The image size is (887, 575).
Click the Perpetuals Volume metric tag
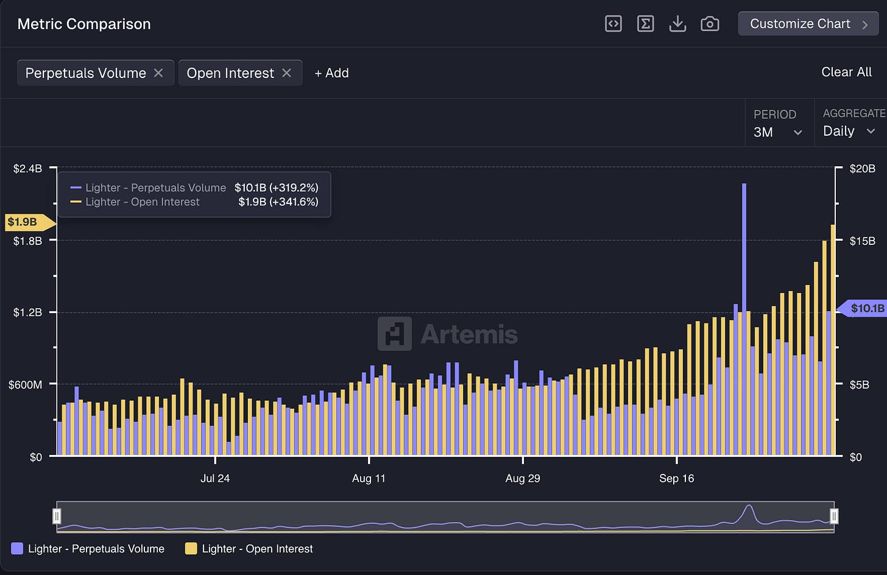coord(85,73)
